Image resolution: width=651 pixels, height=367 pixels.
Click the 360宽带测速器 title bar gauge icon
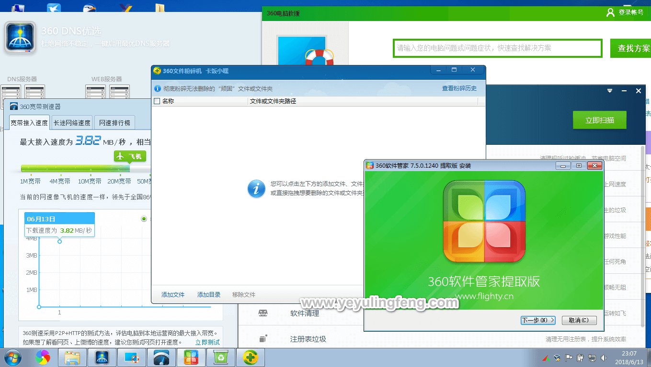pyautogui.click(x=14, y=107)
